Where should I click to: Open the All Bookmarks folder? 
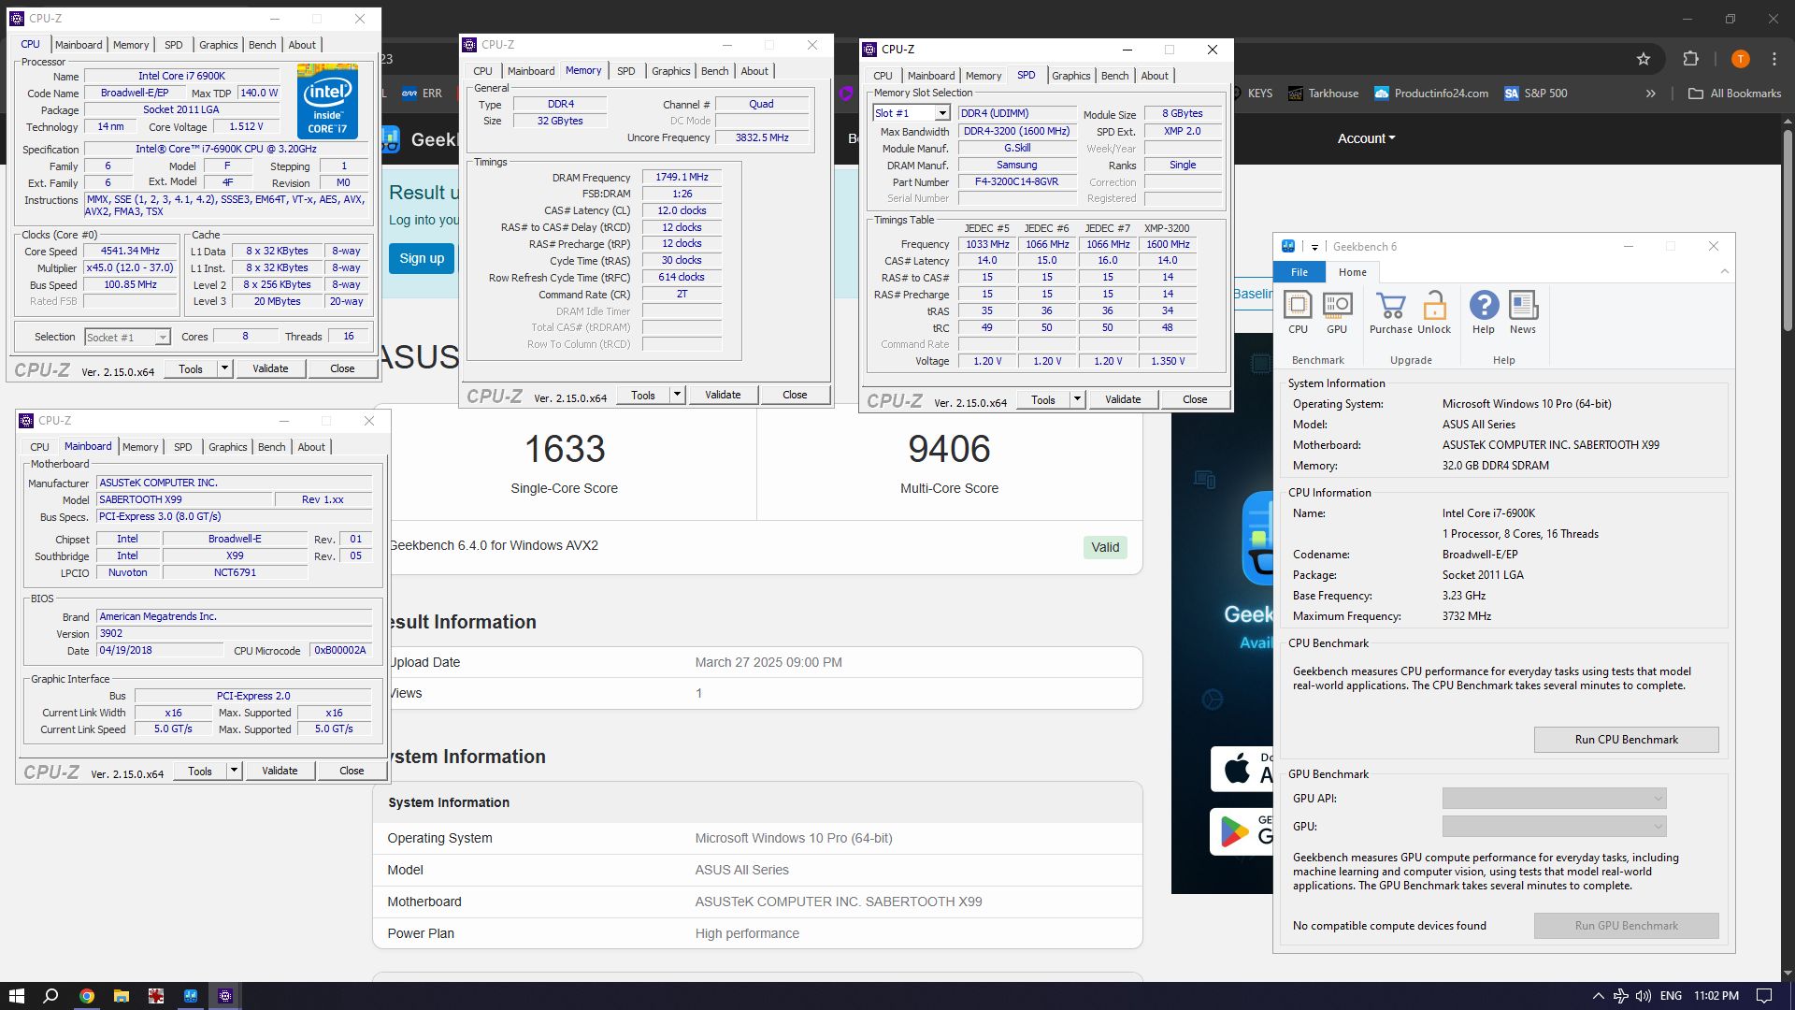(x=1735, y=94)
